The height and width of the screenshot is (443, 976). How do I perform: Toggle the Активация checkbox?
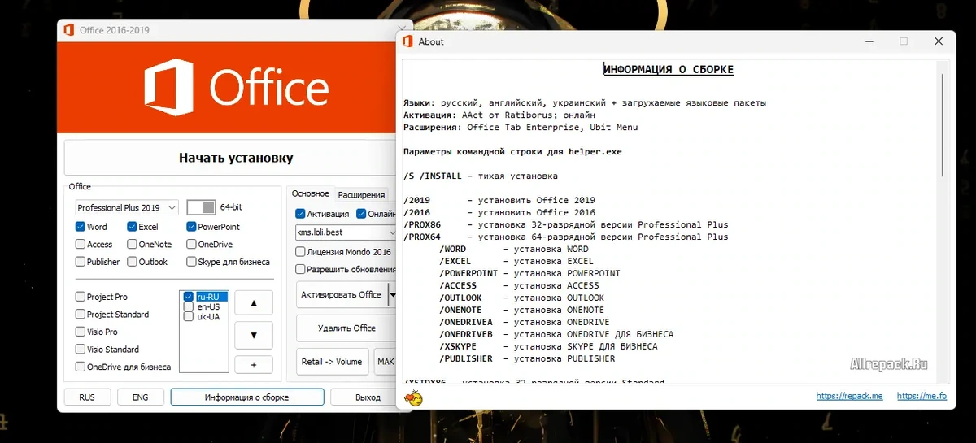(300, 214)
